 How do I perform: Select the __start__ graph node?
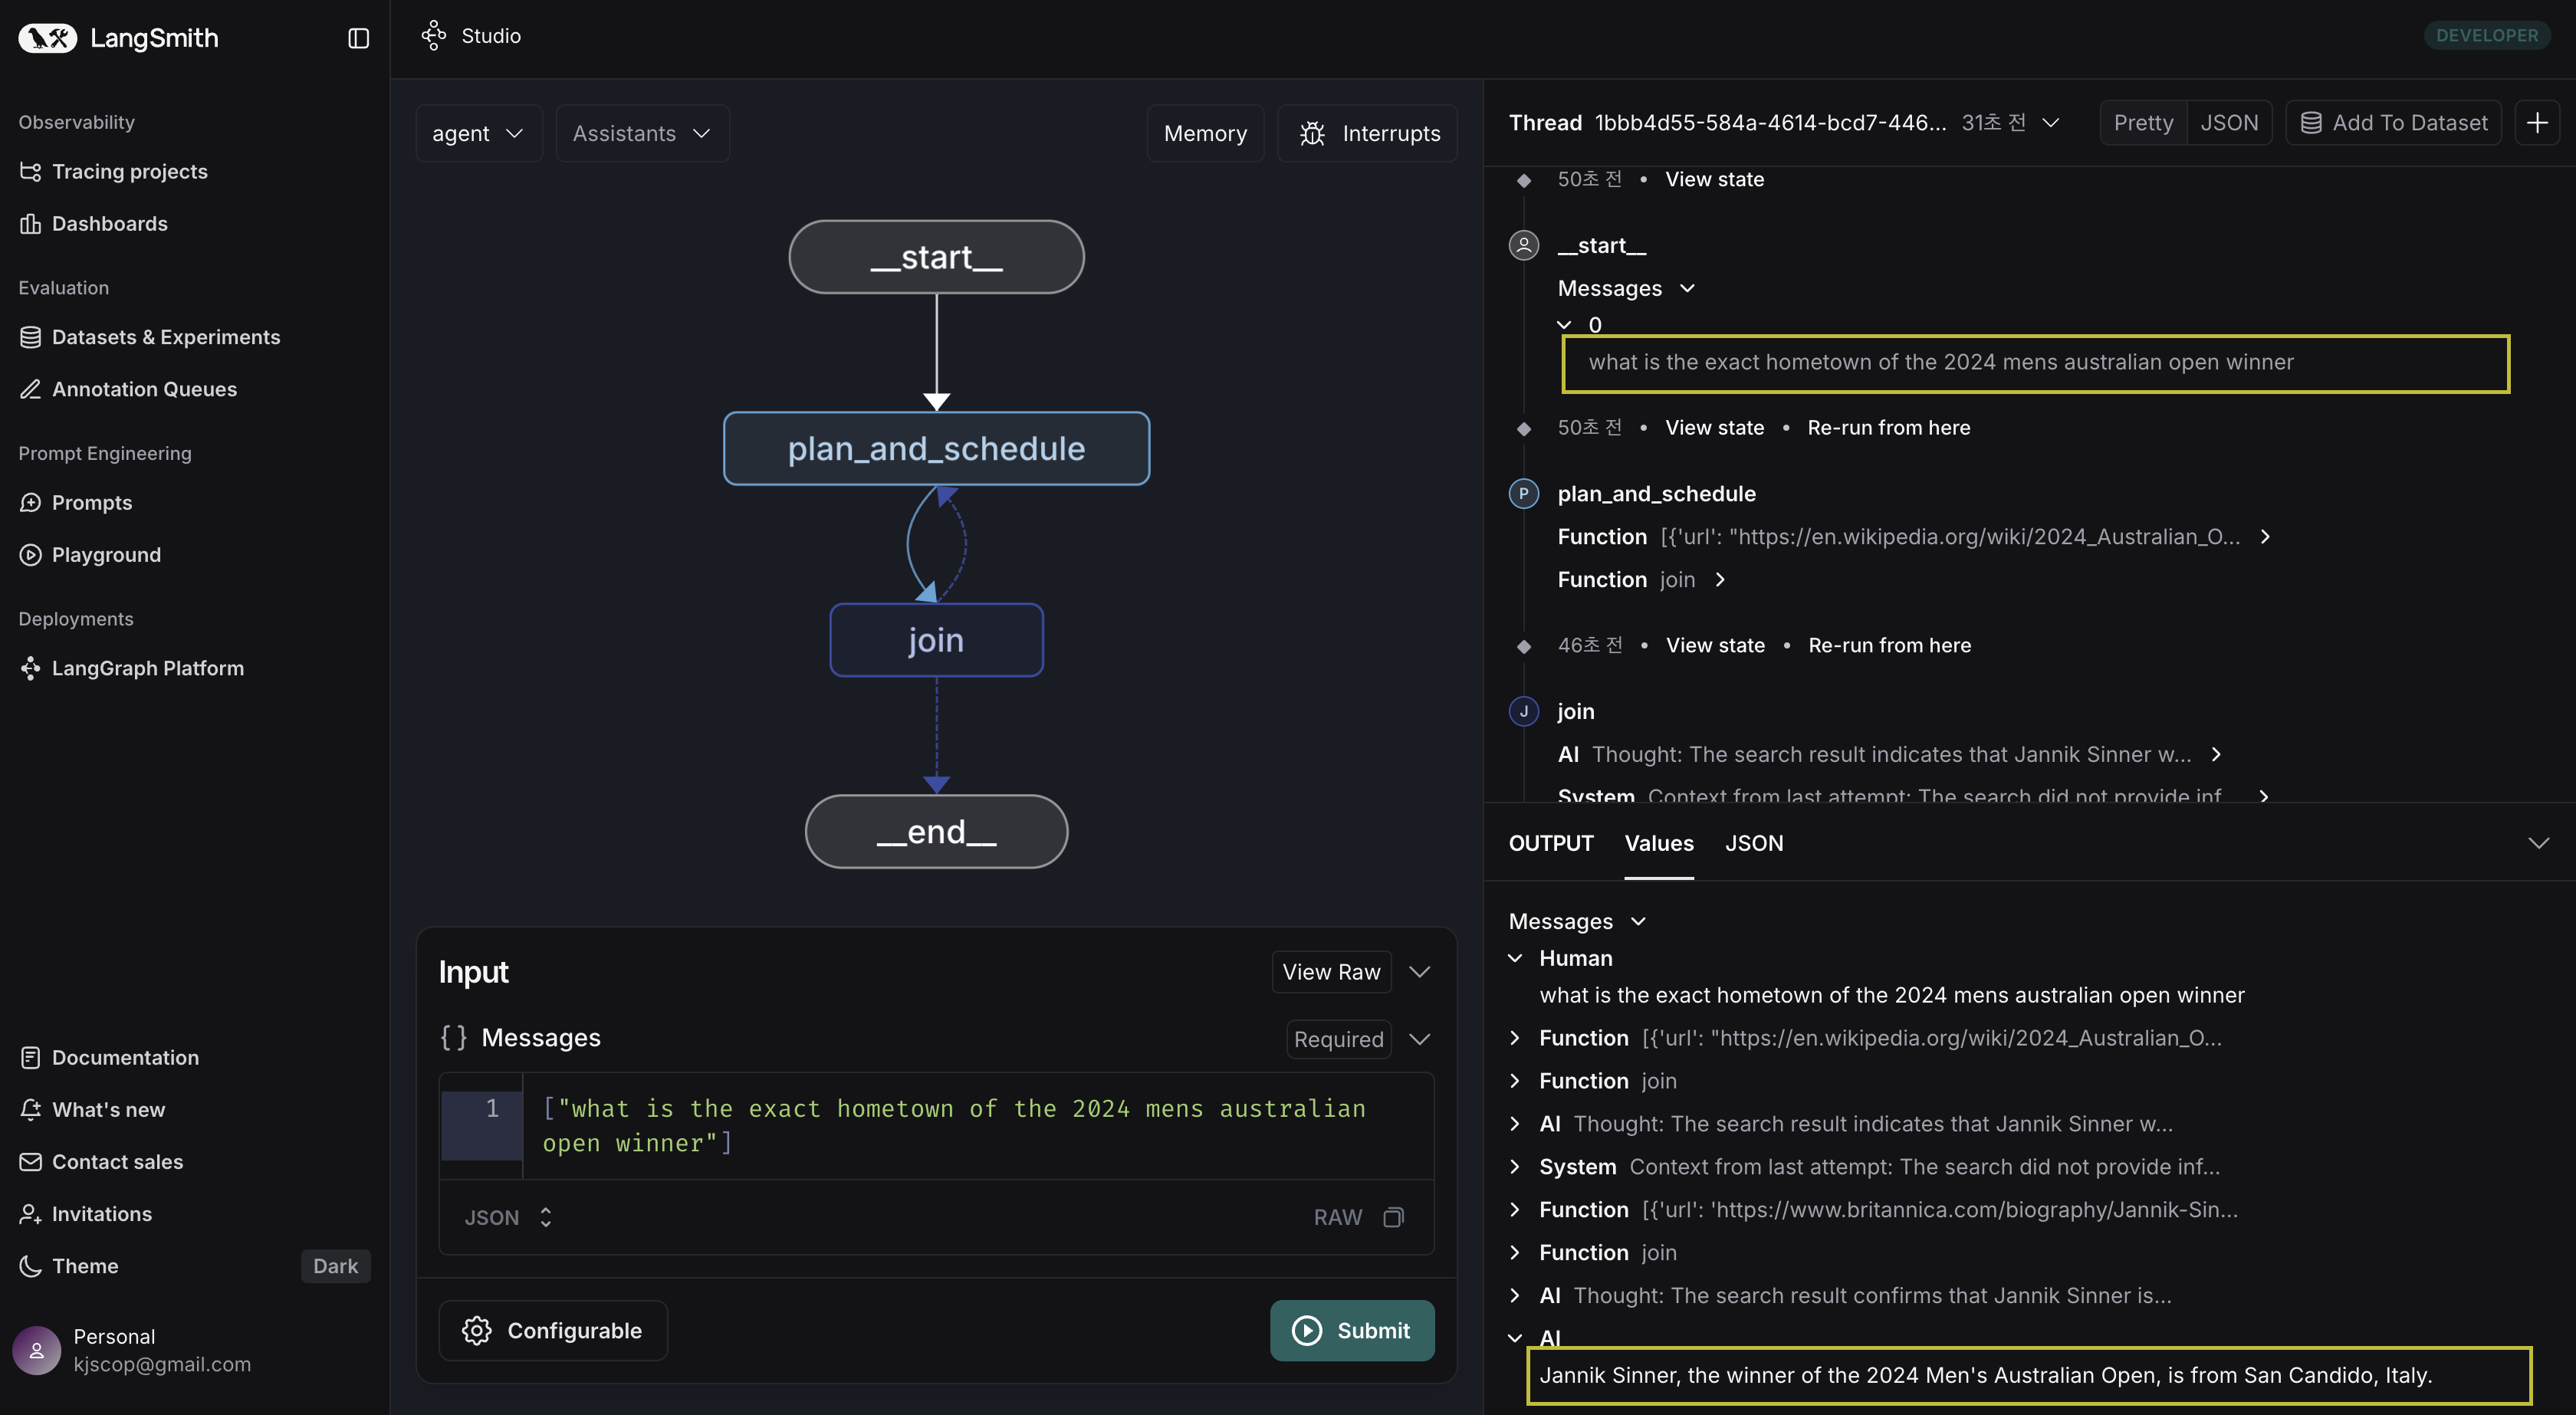(936, 257)
